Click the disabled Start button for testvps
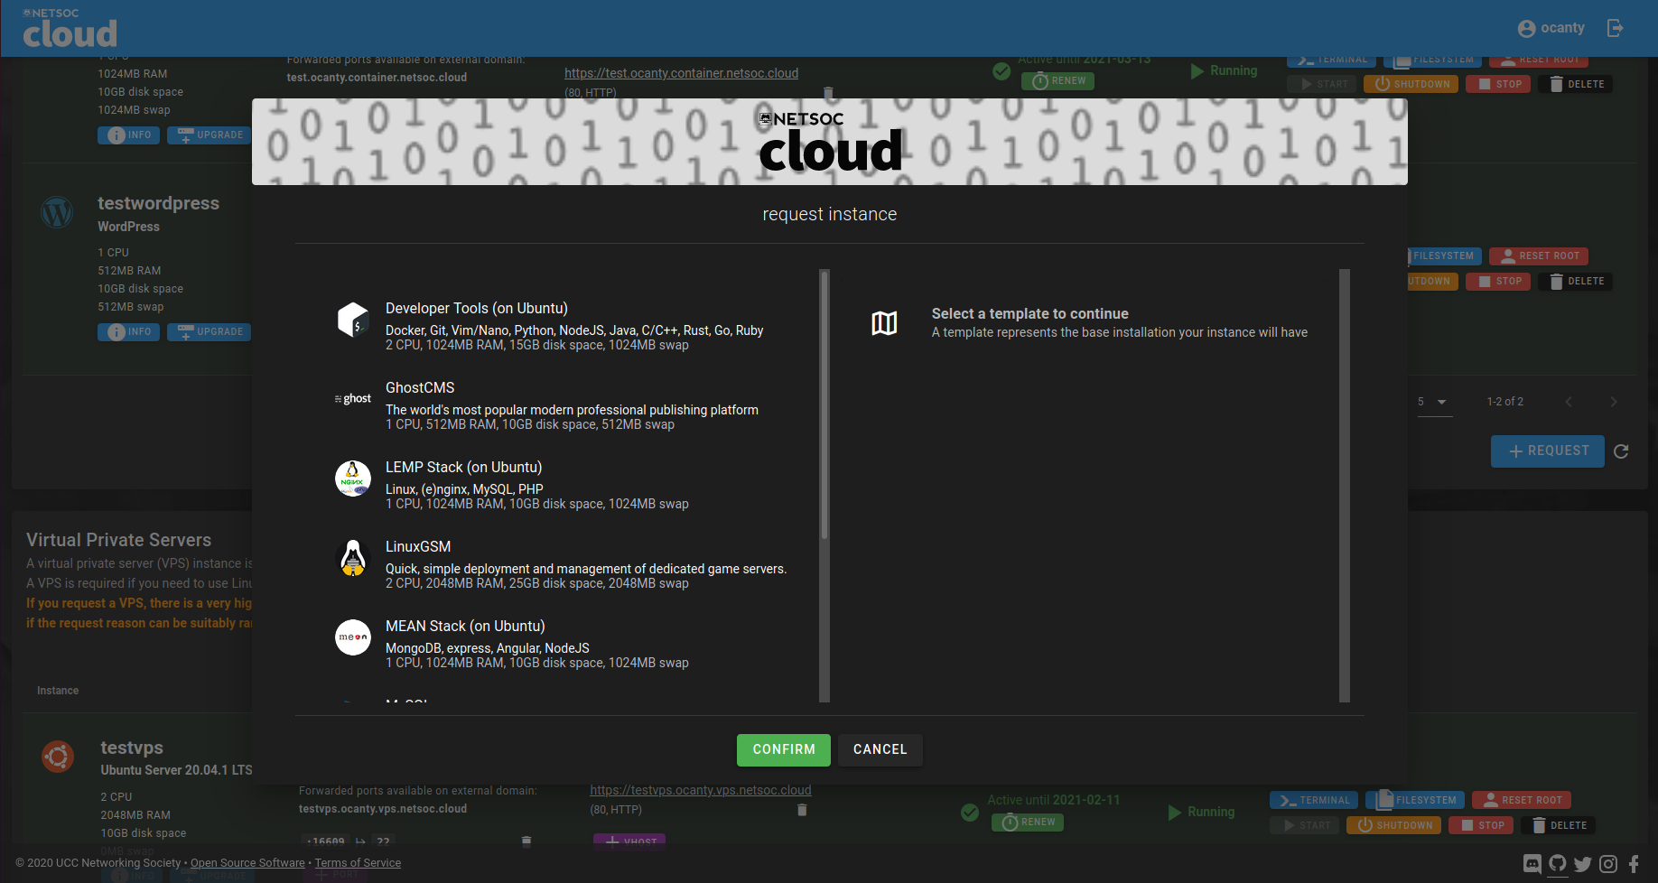This screenshot has width=1658, height=883. pyautogui.click(x=1305, y=826)
